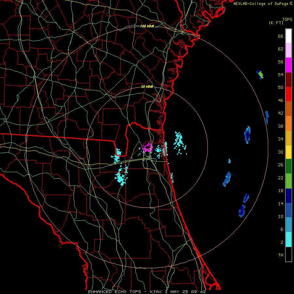
Task: Click the "50 NMI" range ring label
Action: pyautogui.click(x=147, y=87)
